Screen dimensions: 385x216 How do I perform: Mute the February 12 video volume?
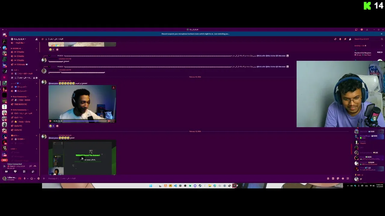click(109, 121)
